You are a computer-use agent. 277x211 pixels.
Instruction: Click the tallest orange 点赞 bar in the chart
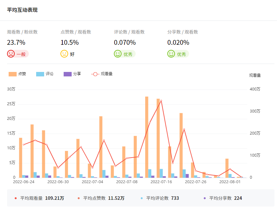[x=147, y=137]
